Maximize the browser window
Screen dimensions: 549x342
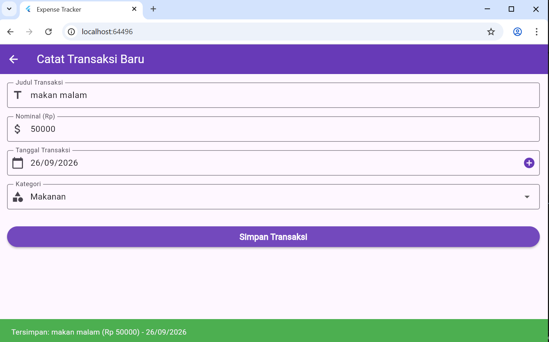pyautogui.click(x=511, y=9)
